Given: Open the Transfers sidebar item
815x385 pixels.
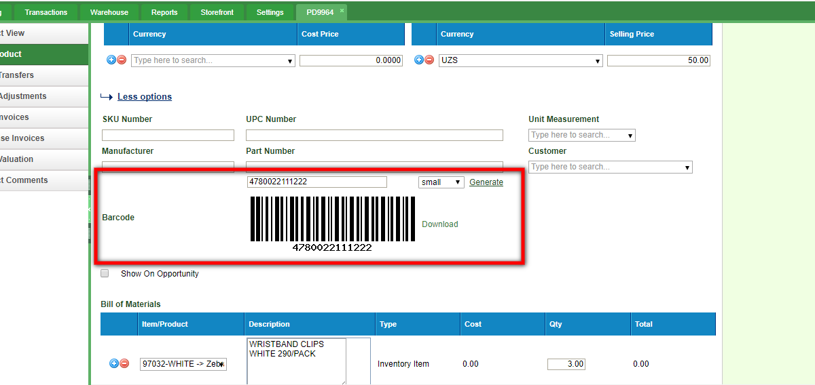Looking at the screenshot, I should coord(44,75).
